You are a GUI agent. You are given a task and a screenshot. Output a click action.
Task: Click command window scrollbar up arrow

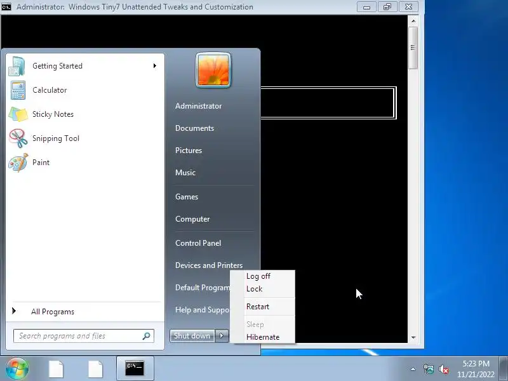pos(413,21)
